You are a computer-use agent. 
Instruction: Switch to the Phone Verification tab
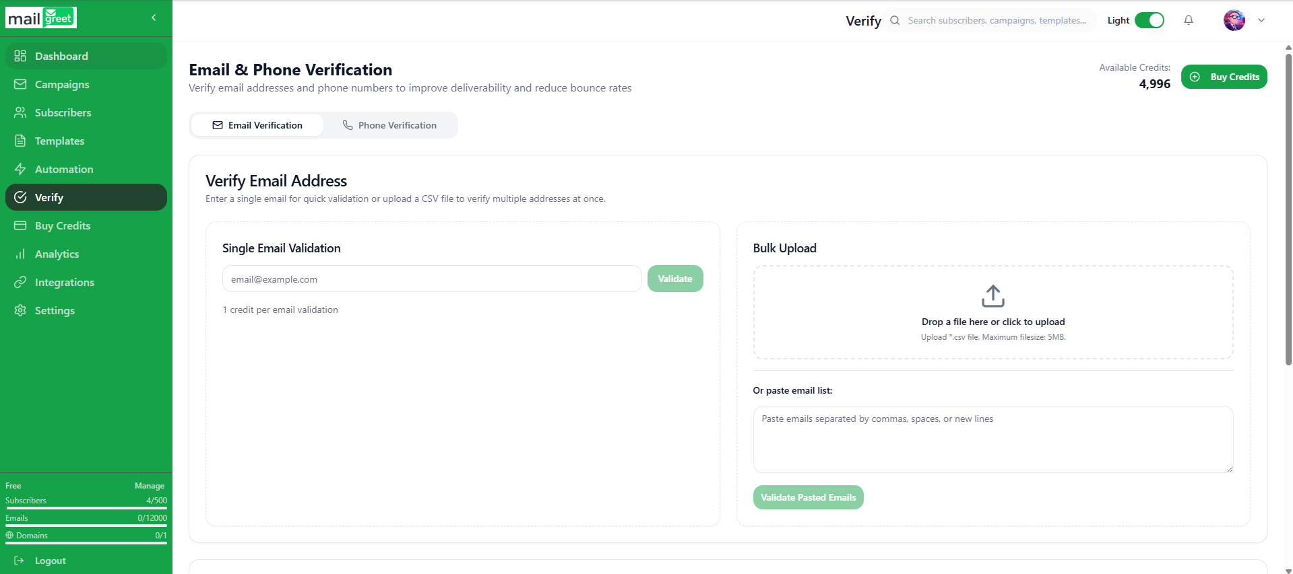(x=390, y=125)
